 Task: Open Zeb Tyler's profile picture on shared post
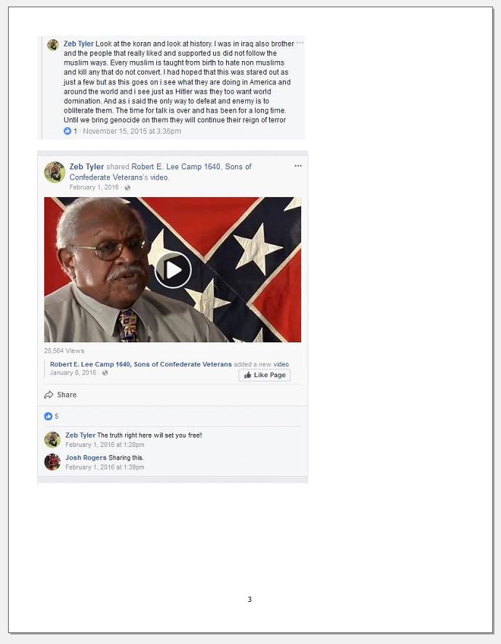[x=55, y=172]
